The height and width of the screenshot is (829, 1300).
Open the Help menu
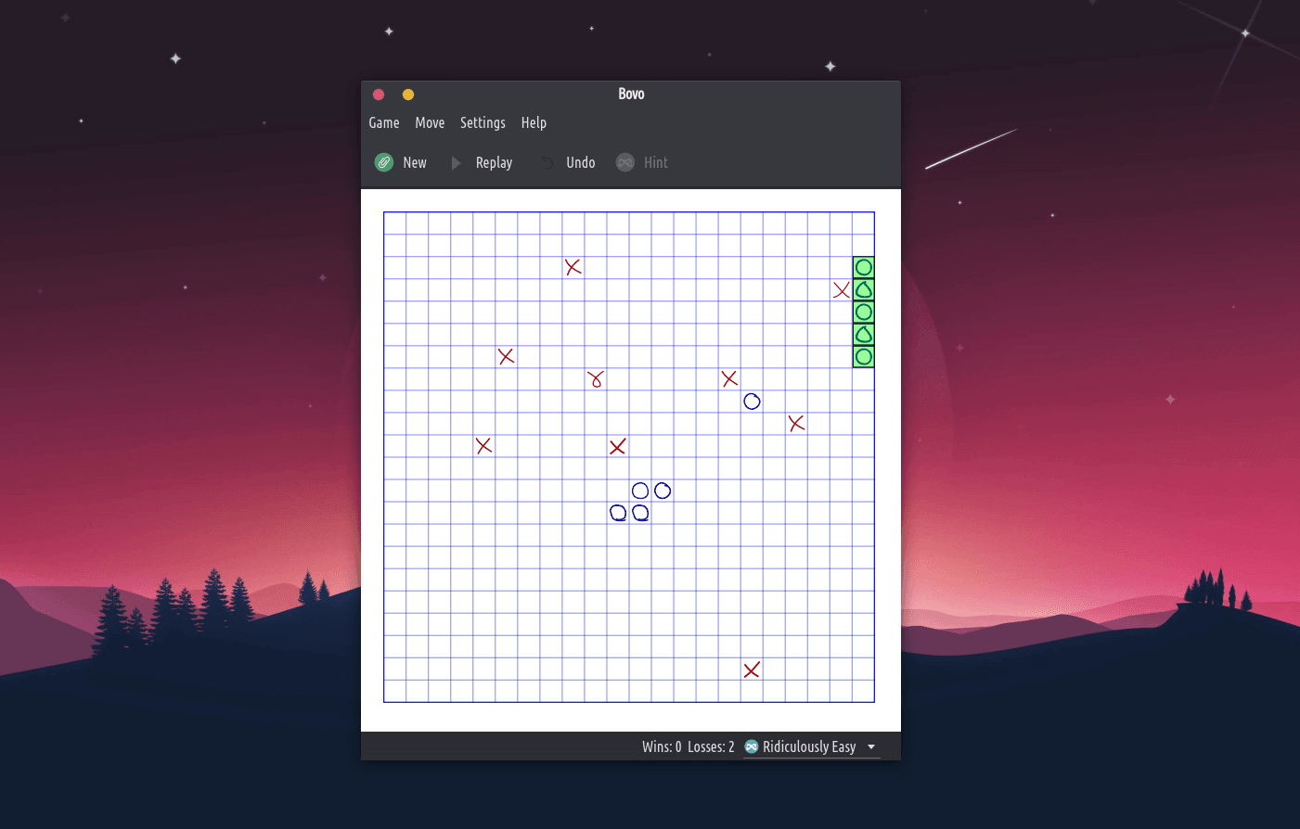pyautogui.click(x=534, y=122)
